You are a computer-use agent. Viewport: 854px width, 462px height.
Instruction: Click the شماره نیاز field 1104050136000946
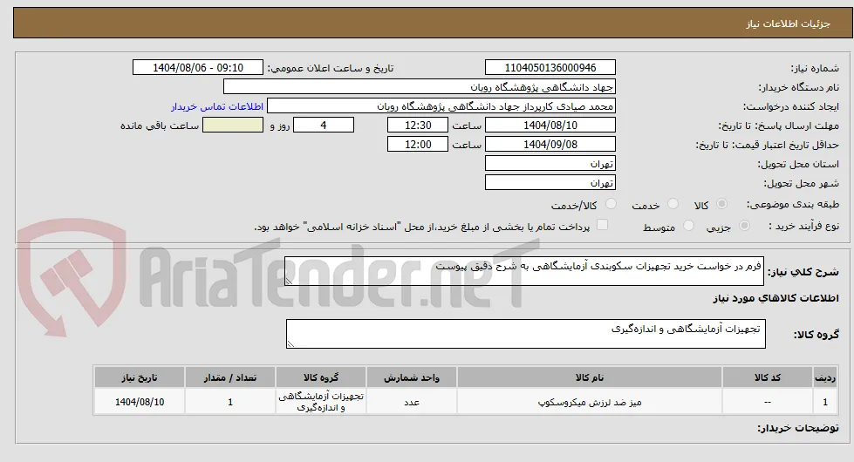[x=550, y=67]
